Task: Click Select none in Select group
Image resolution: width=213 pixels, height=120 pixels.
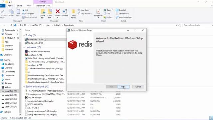Action: [x=122, y=14]
